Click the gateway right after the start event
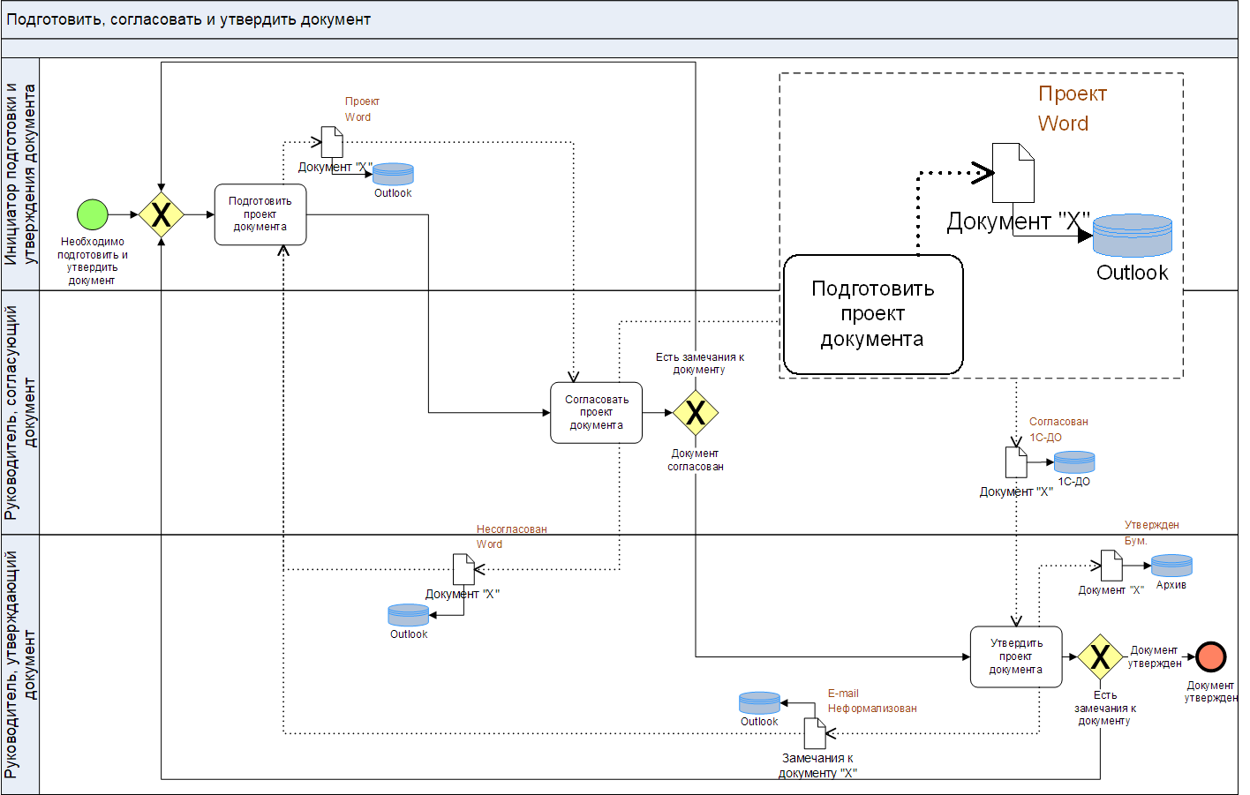 point(162,214)
